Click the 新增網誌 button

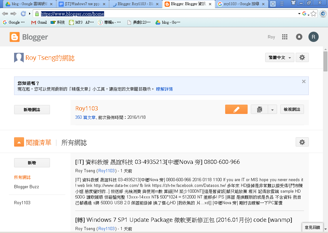click(32, 109)
